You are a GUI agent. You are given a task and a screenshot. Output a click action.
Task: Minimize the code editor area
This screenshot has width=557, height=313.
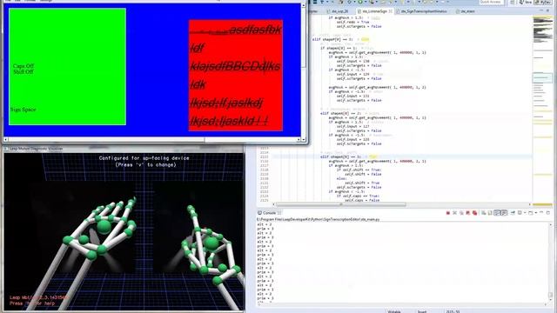542,10
